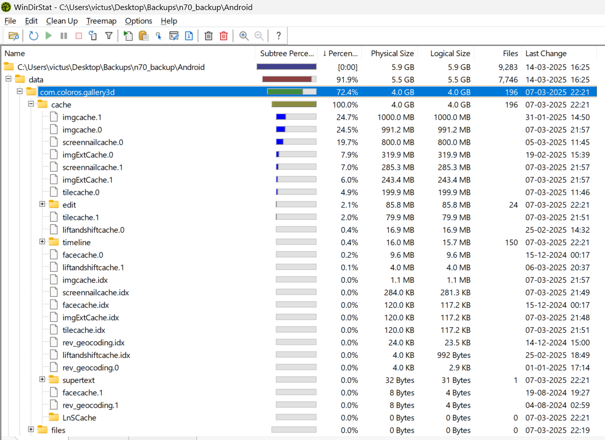
Task: Click the circular refresh all icon
Action: [x=34, y=36]
